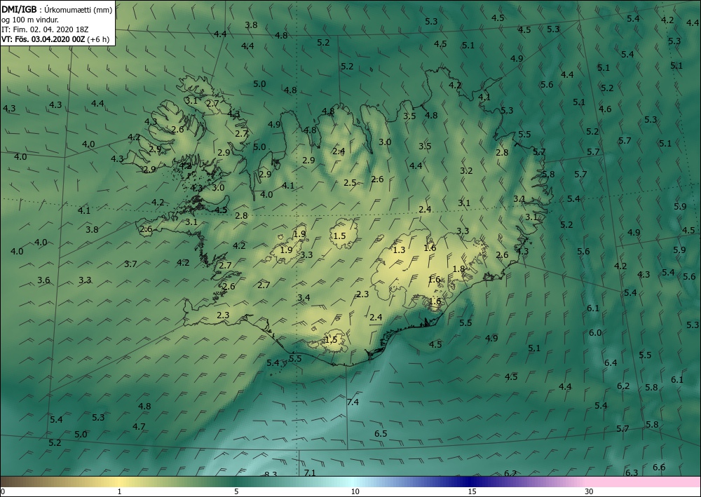
Task: Click the 6.3 value near the bottom right
Action: [632, 473]
